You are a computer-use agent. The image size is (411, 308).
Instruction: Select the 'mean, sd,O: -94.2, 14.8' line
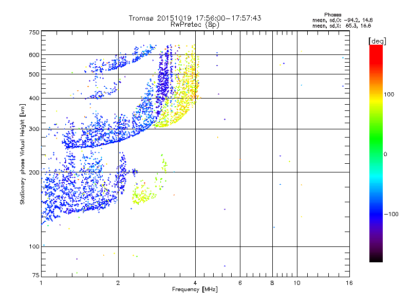click(342, 20)
